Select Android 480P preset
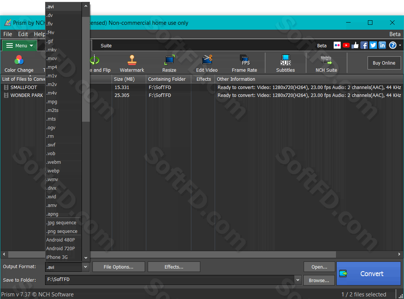 (x=64, y=240)
